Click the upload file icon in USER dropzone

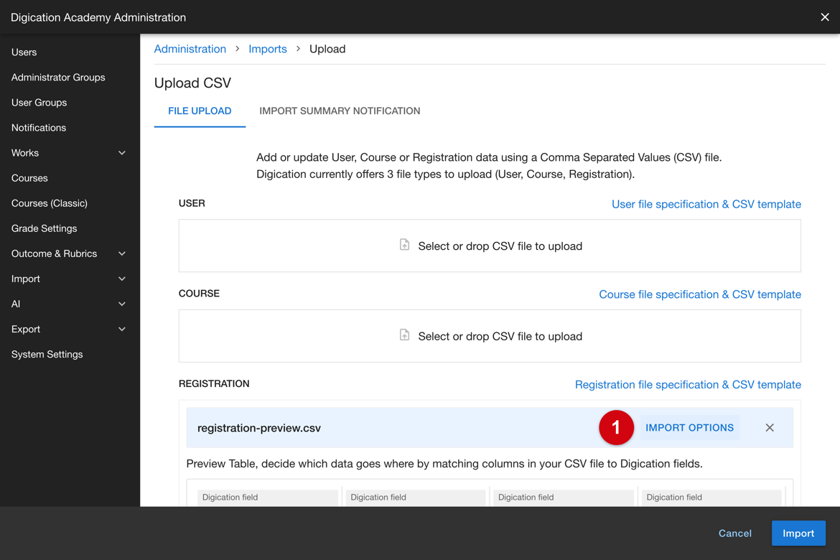tap(404, 245)
